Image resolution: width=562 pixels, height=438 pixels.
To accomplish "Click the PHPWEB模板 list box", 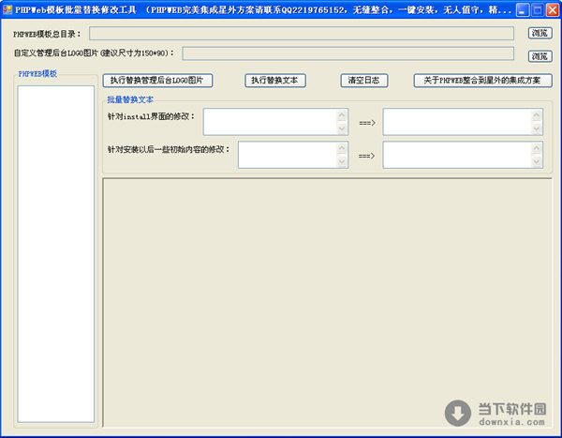I will 56,254.
